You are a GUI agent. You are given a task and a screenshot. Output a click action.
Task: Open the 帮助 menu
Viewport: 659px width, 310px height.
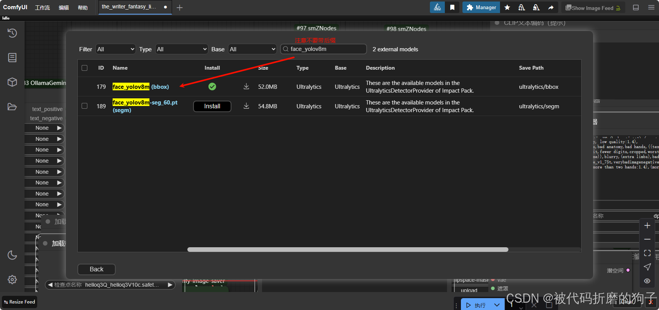83,8
